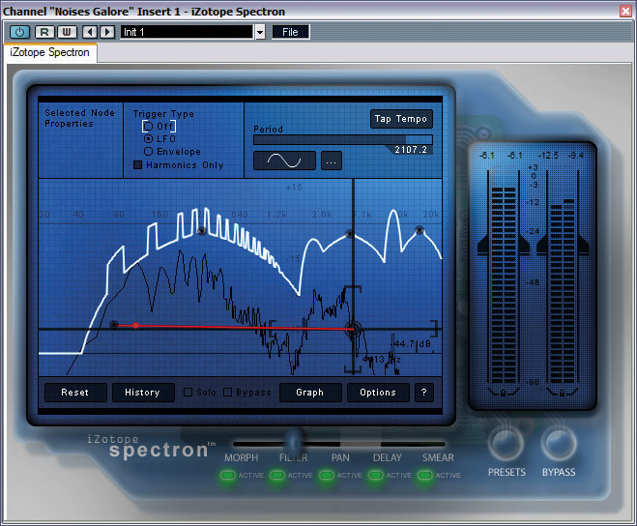Screen dimensions: 637x526
Task: Select the FILTER module
Action: (x=293, y=457)
